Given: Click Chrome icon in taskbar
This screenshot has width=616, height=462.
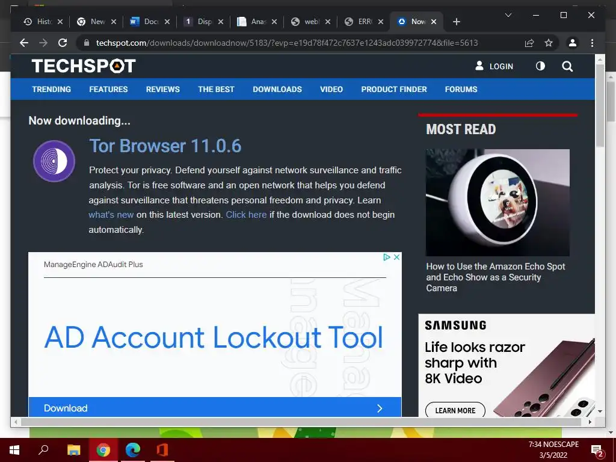Looking at the screenshot, I should tap(103, 450).
